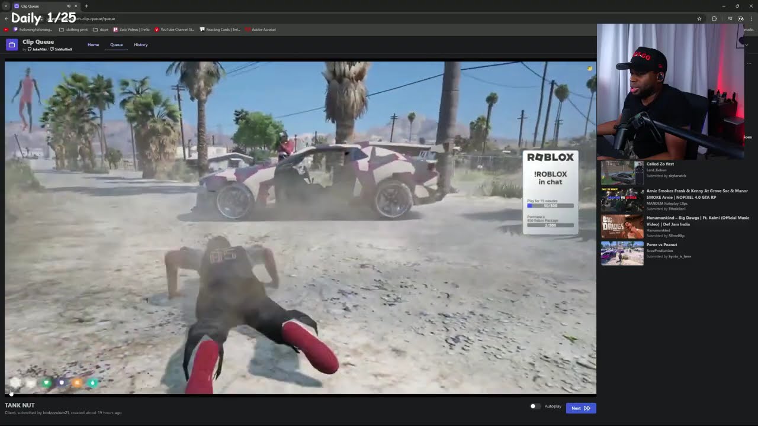This screenshot has width=758, height=426.
Task: Click the orange HUD status icon in the video
Action: click(77, 383)
